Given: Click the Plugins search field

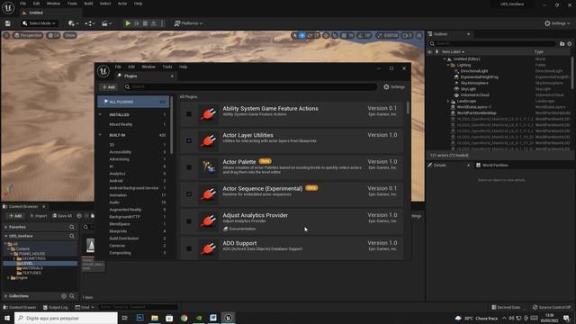Looking at the screenshot, I should click(250, 87).
